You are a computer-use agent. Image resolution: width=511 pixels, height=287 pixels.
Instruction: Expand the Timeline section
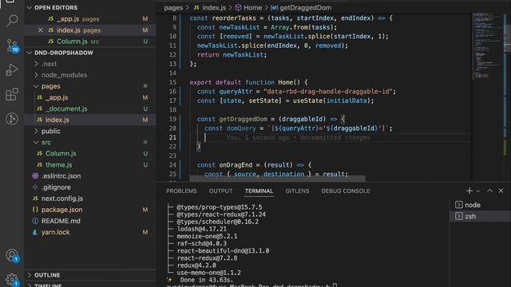[90, 285]
